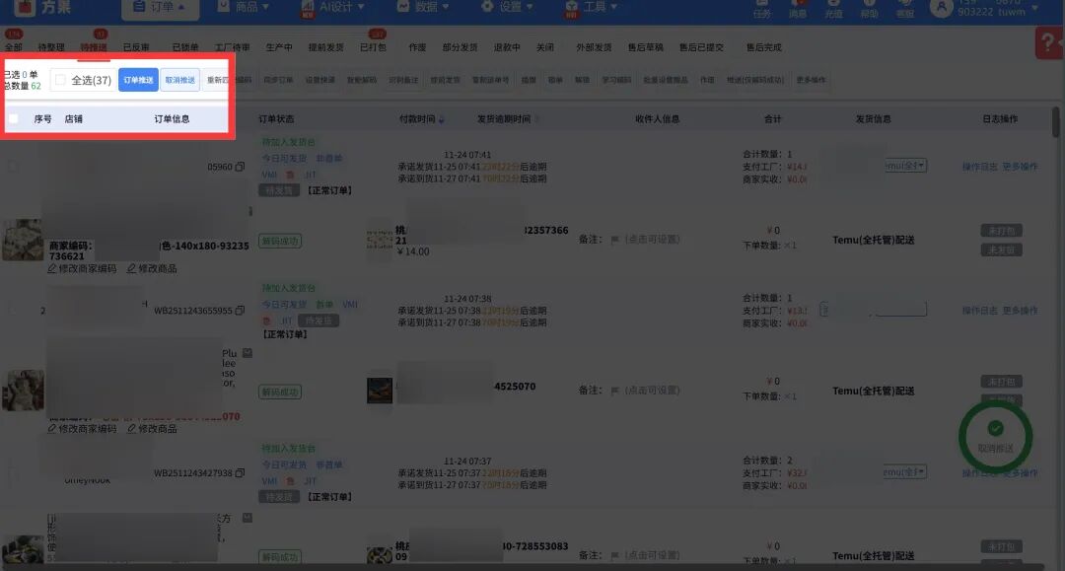Select checkbox of order ending 05960
Screen dimensions: 1065x571
point(13,167)
